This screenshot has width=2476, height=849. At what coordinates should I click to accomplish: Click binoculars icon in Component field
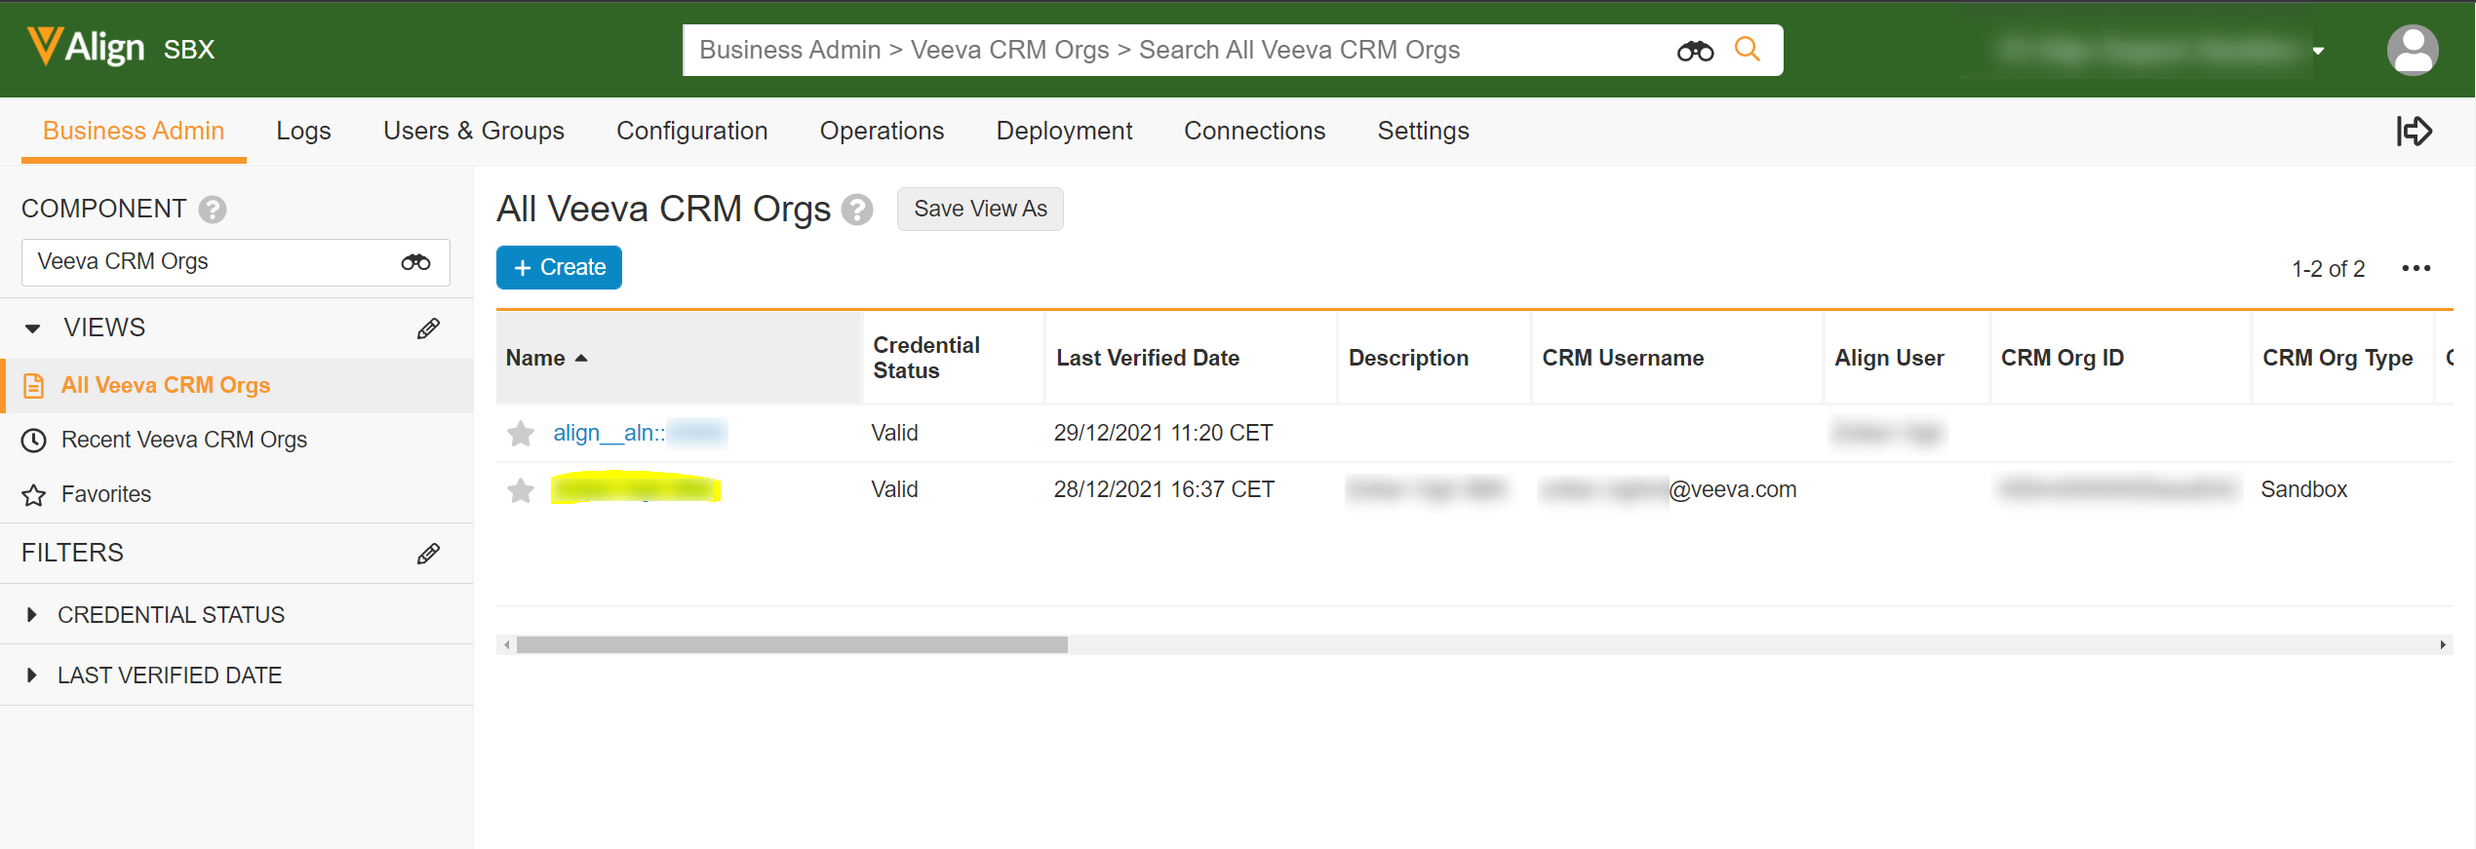415,262
